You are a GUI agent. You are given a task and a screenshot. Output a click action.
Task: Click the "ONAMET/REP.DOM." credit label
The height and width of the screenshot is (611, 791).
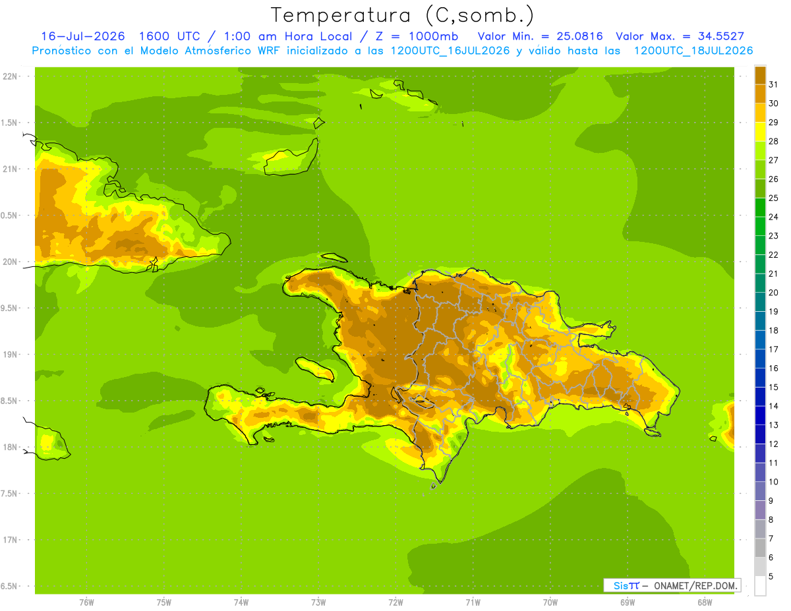697,585
